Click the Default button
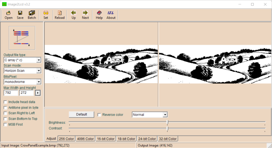 coord(82,115)
